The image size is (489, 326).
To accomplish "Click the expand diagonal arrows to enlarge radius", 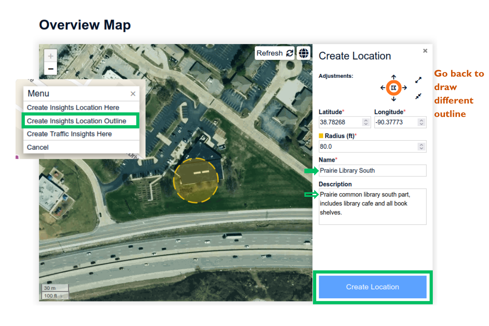I will click(x=418, y=80).
